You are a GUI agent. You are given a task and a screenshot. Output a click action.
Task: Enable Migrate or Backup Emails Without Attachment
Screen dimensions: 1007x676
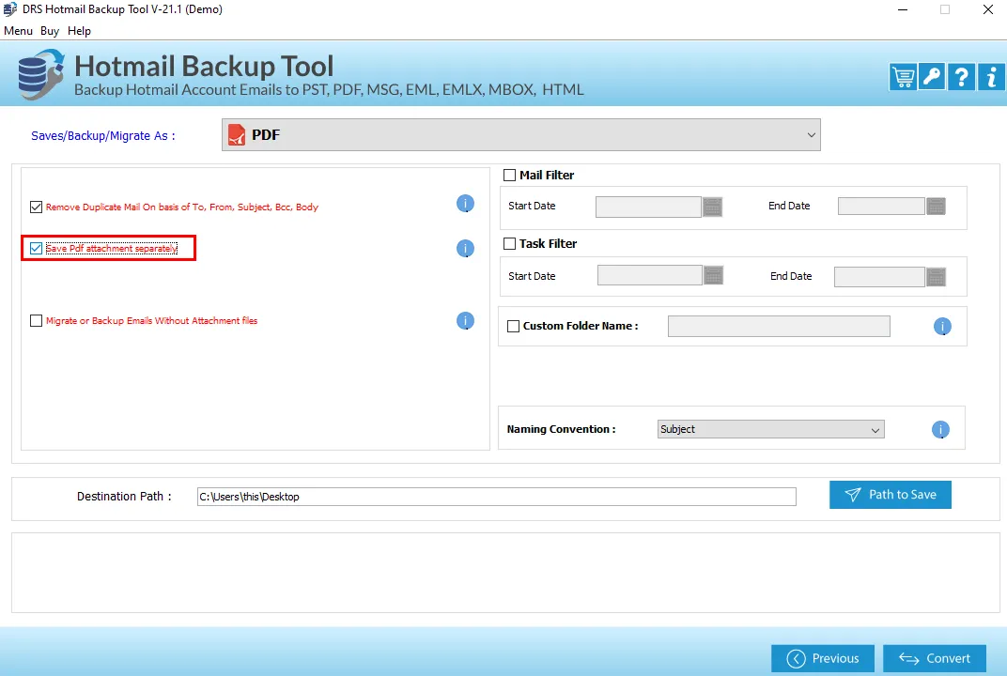click(36, 320)
